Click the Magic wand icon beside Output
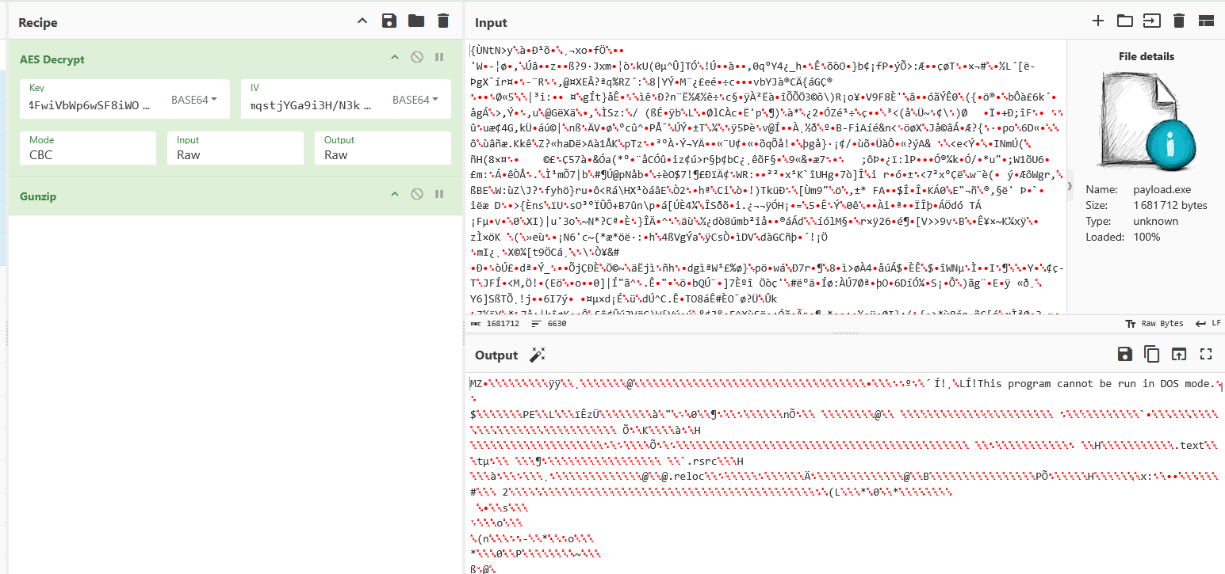 [537, 355]
